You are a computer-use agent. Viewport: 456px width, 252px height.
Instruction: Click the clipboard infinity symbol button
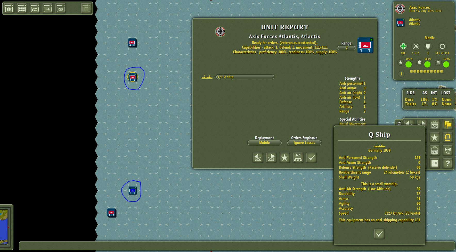[x=435, y=150]
